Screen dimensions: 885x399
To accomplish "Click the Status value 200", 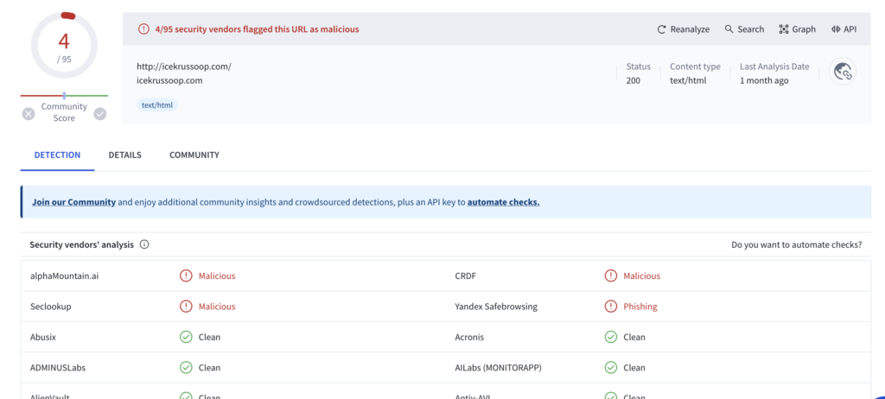I will [634, 80].
